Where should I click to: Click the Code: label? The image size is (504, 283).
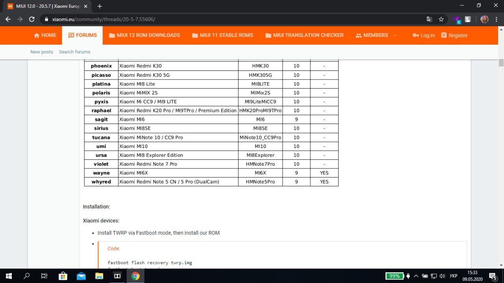pyautogui.click(x=113, y=248)
